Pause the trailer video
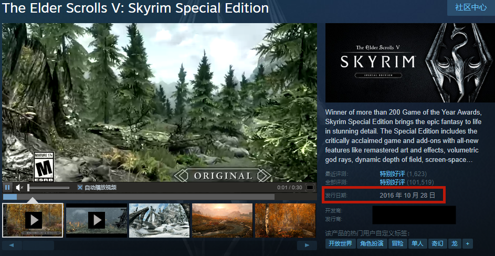 click(x=7, y=188)
